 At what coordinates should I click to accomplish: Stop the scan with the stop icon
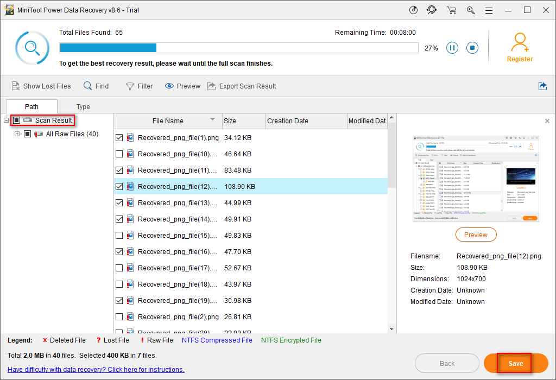tap(472, 48)
